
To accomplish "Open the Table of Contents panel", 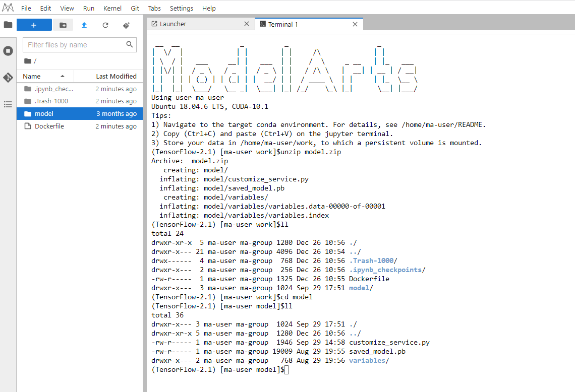I will [8, 104].
